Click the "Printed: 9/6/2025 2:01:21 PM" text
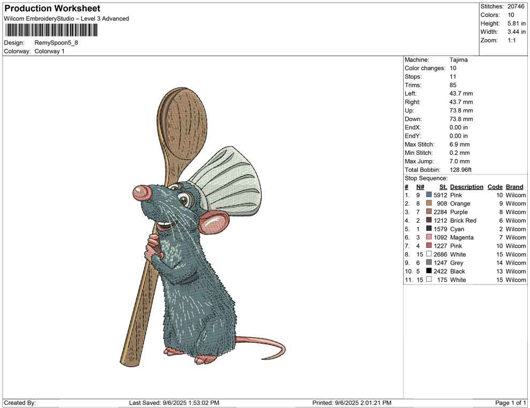530x408 pixels. point(352,403)
